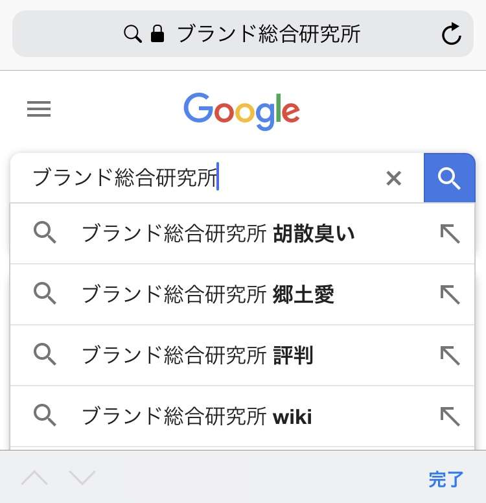The height and width of the screenshot is (503, 486).
Task: Tap the Safari address bar text
Action: pos(268,34)
